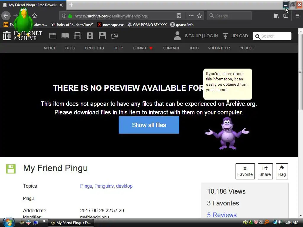Click the Favorite button

tap(245, 171)
